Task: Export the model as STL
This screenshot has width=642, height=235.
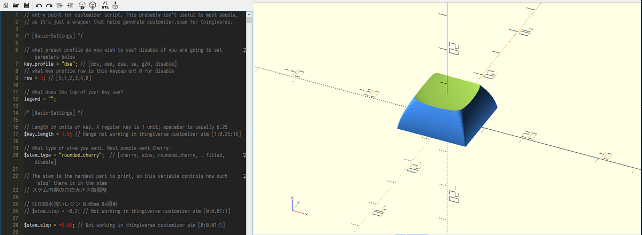Action: 105,5
